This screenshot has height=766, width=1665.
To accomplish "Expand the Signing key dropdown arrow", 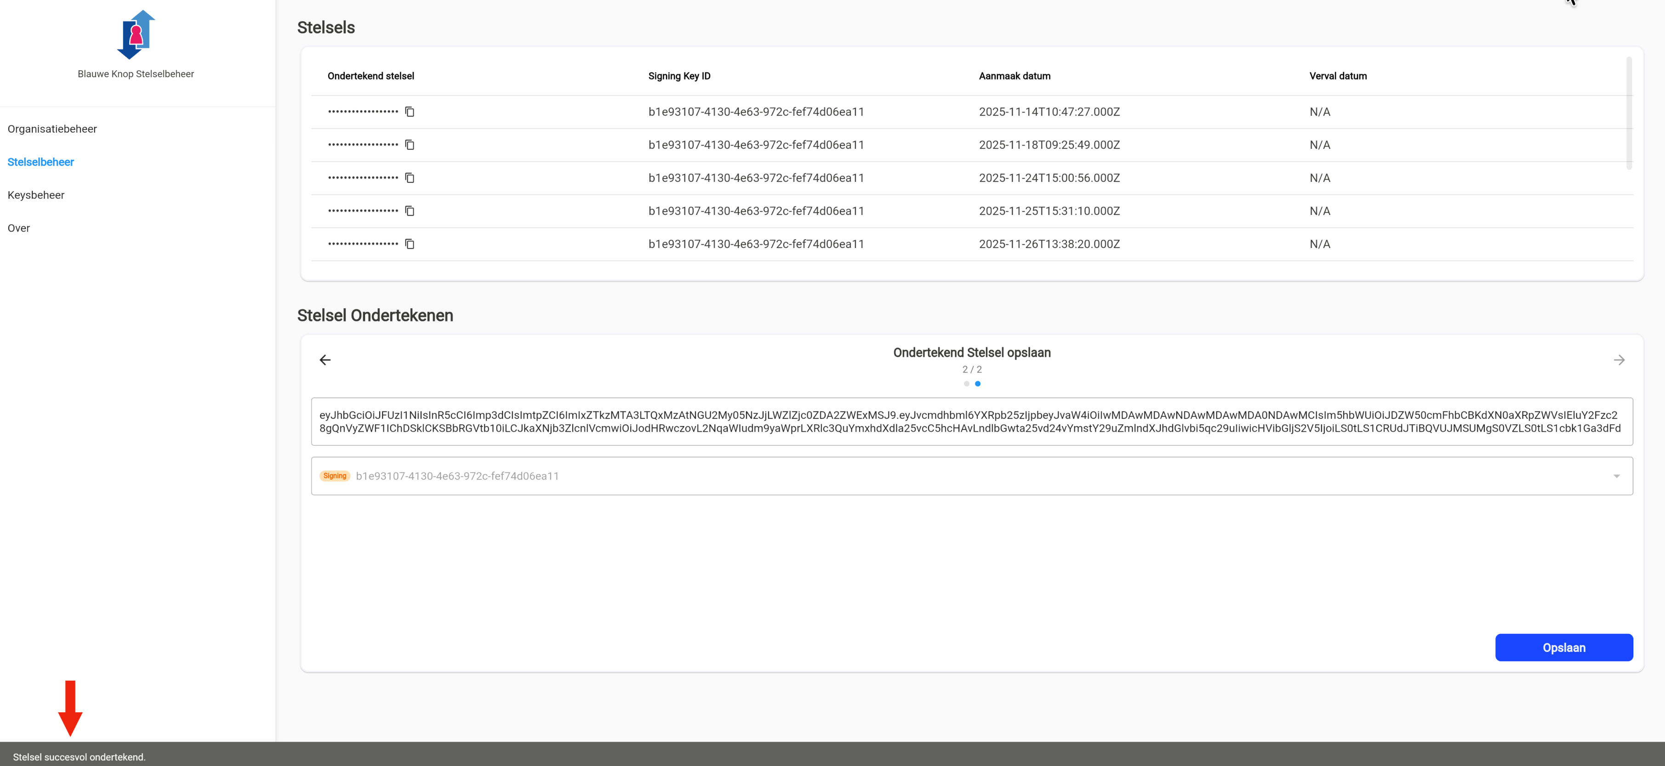I will [x=1616, y=476].
